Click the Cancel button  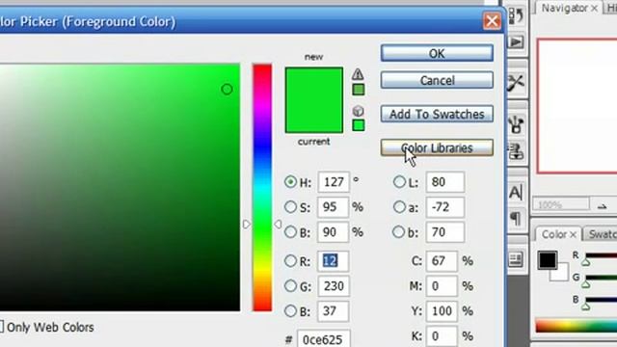coord(437,80)
